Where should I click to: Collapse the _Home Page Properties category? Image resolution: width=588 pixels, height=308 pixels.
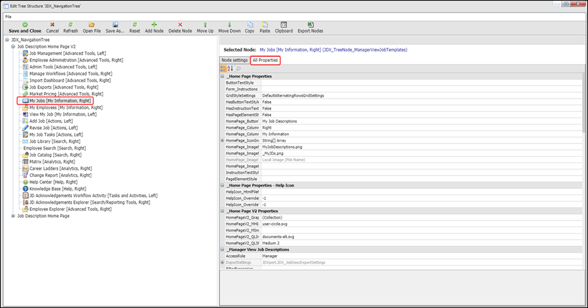[222, 76]
